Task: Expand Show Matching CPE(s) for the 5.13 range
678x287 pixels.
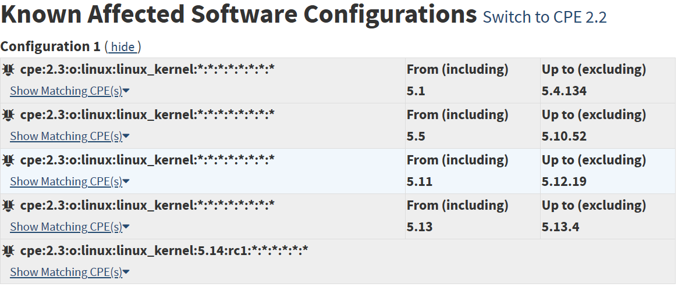Action: point(70,227)
